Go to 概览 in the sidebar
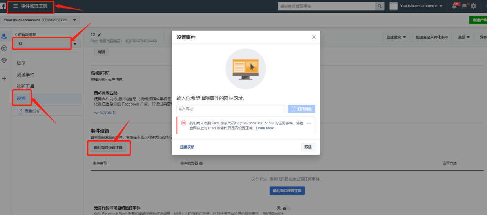Image resolution: width=487 pixels, height=215 pixels. pyautogui.click(x=21, y=63)
